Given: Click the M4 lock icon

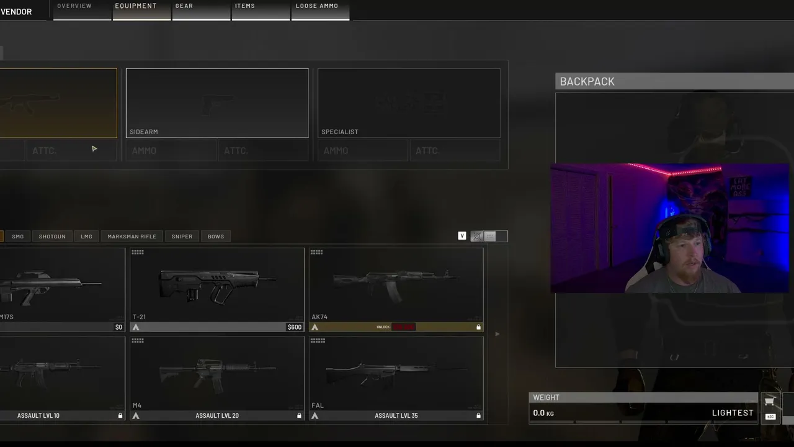Looking at the screenshot, I should (x=299, y=416).
